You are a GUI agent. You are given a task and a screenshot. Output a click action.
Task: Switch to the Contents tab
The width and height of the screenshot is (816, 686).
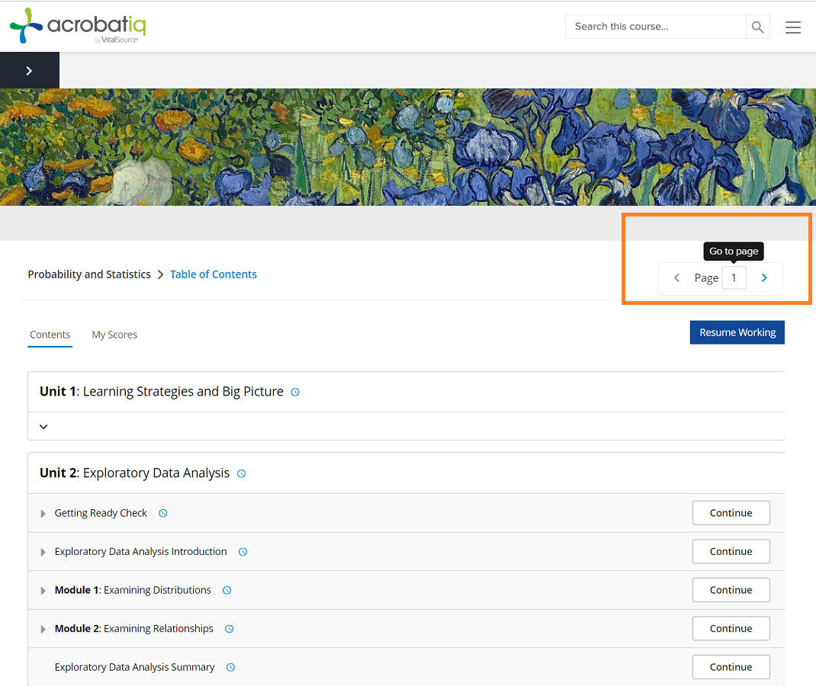50,335
